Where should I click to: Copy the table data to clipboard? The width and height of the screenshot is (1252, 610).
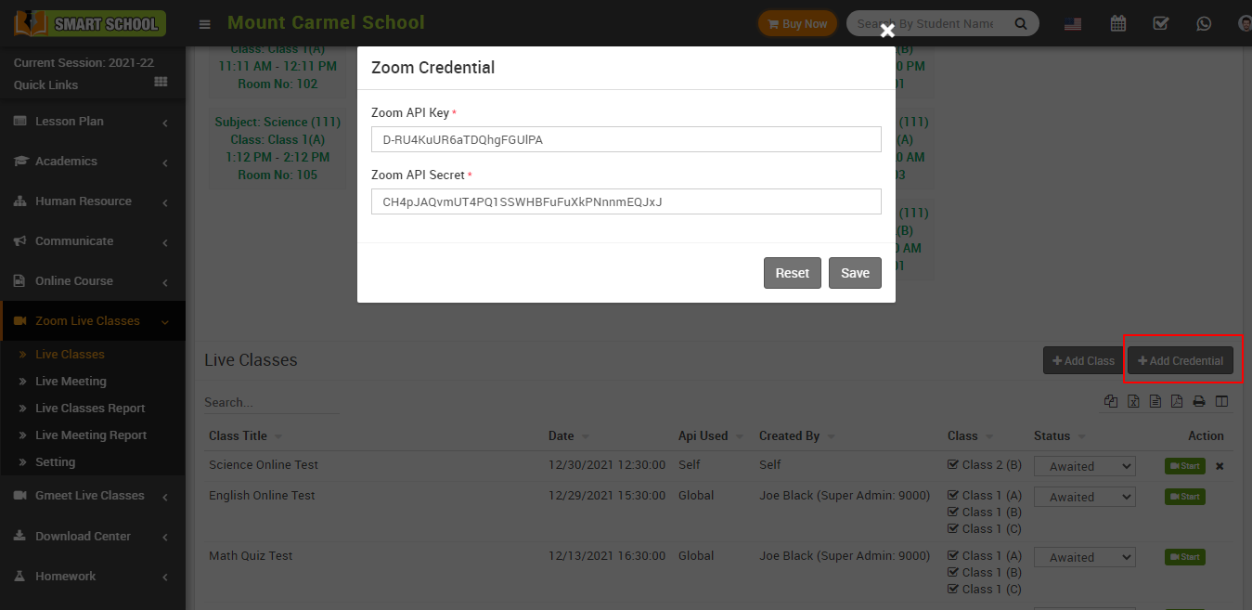click(x=1111, y=400)
